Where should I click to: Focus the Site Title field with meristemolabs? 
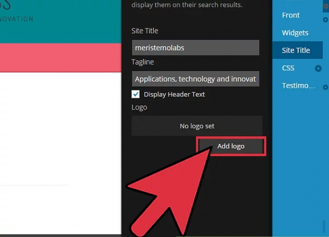point(195,48)
